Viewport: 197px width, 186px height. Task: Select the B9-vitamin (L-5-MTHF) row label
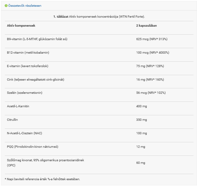pyautogui.click(x=37, y=39)
